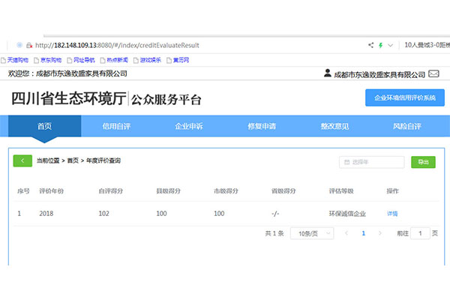Click the site security lock icon
This screenshot has width=450, height=300.
(29, 45)
